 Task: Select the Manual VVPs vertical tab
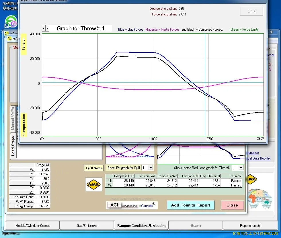(13, 119)
